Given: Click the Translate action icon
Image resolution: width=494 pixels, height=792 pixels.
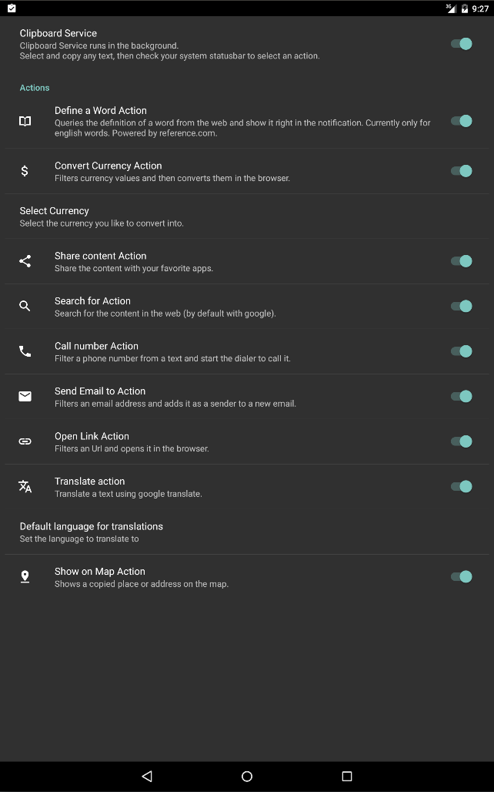Looking at the screenshot, I should point(25,486).
